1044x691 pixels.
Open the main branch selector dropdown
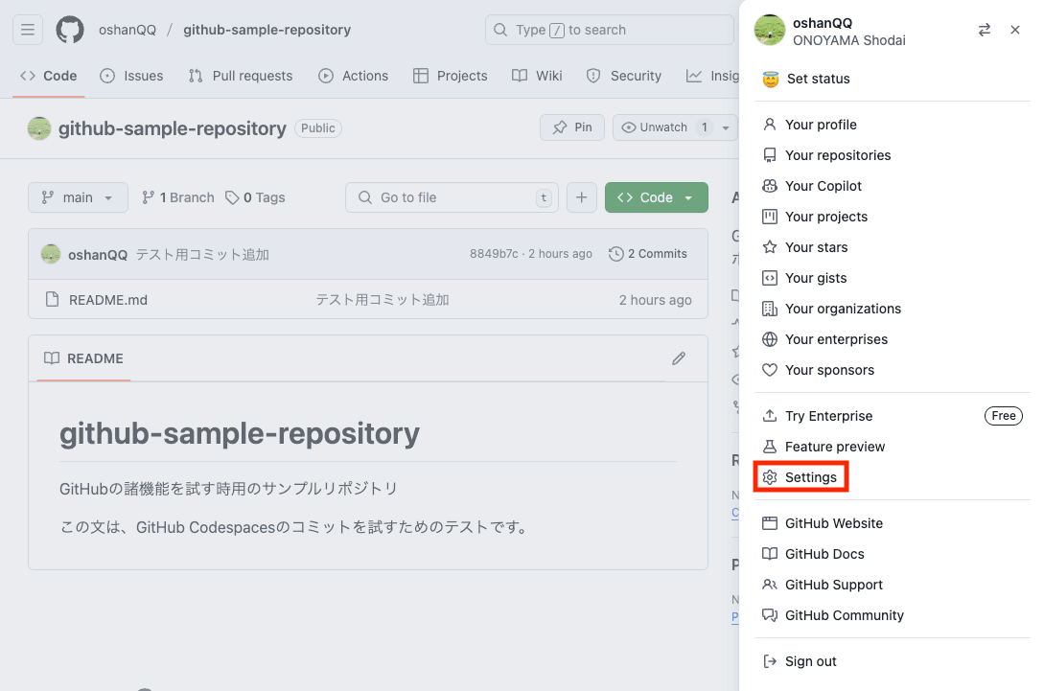coord(78,197)
